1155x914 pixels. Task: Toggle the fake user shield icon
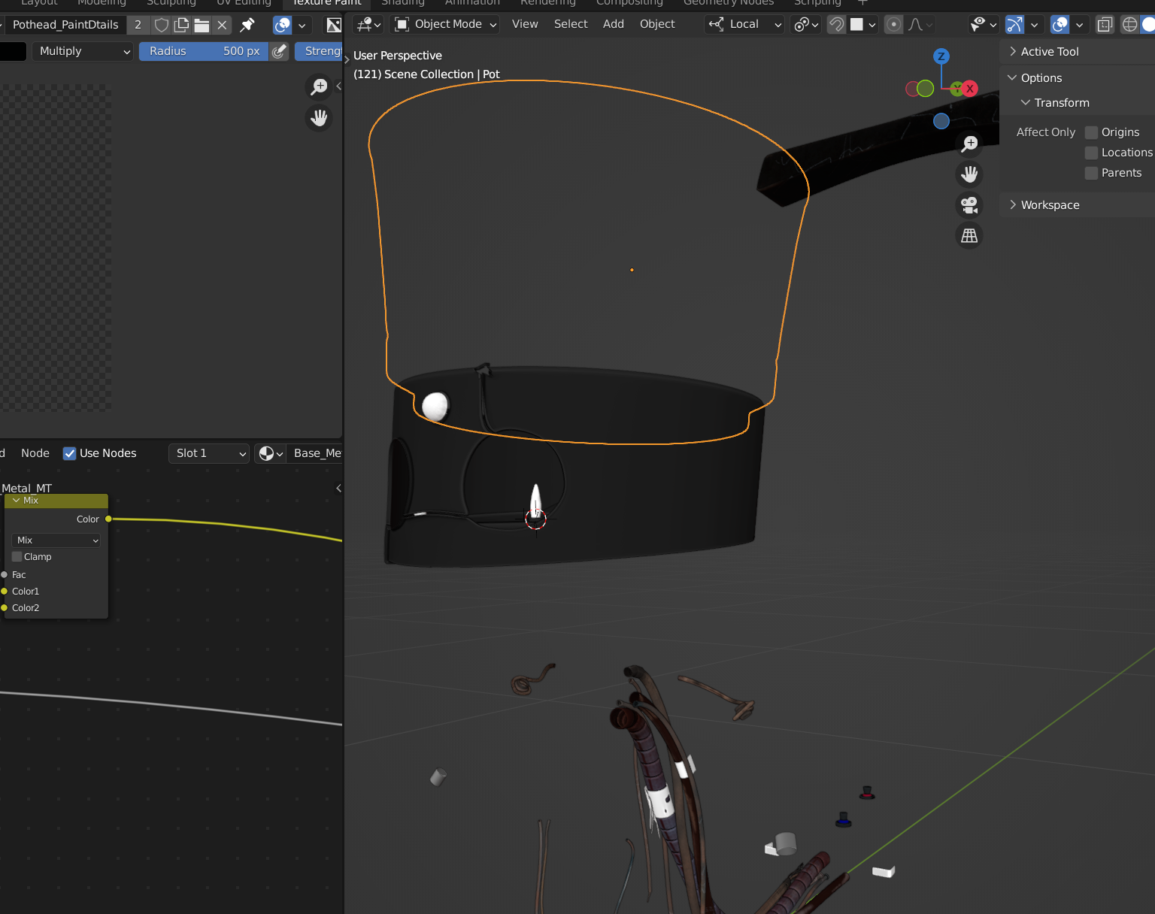(162, 25)
